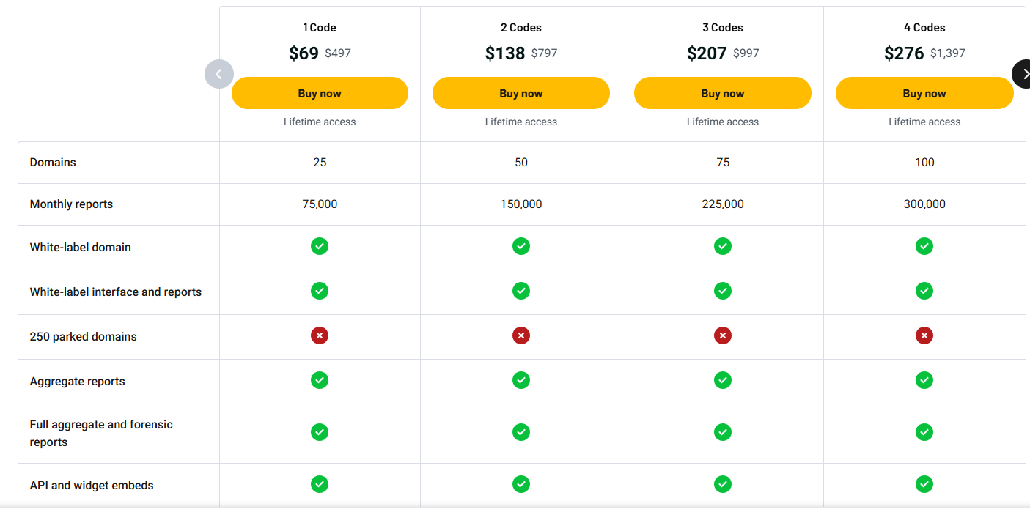Click Aggregate reports checkmark under 3 Codes
1030x512 pixels.
pyautogui.click(x=723, y=380)
